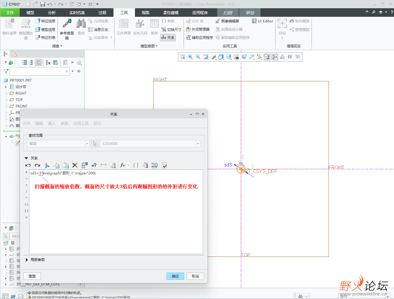
Task: Click the delete X icon in relations toolbar
Action: pyautogui.click(x=75, y=165)
